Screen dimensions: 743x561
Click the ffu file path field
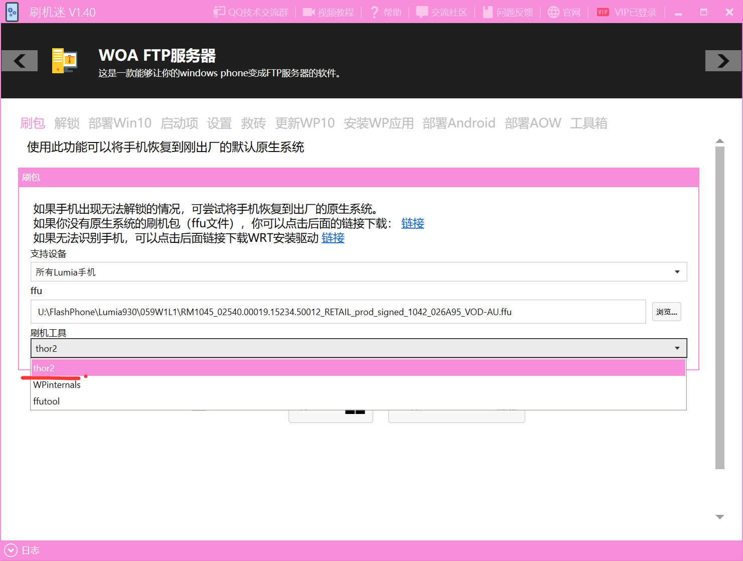[x=338, y=312]
